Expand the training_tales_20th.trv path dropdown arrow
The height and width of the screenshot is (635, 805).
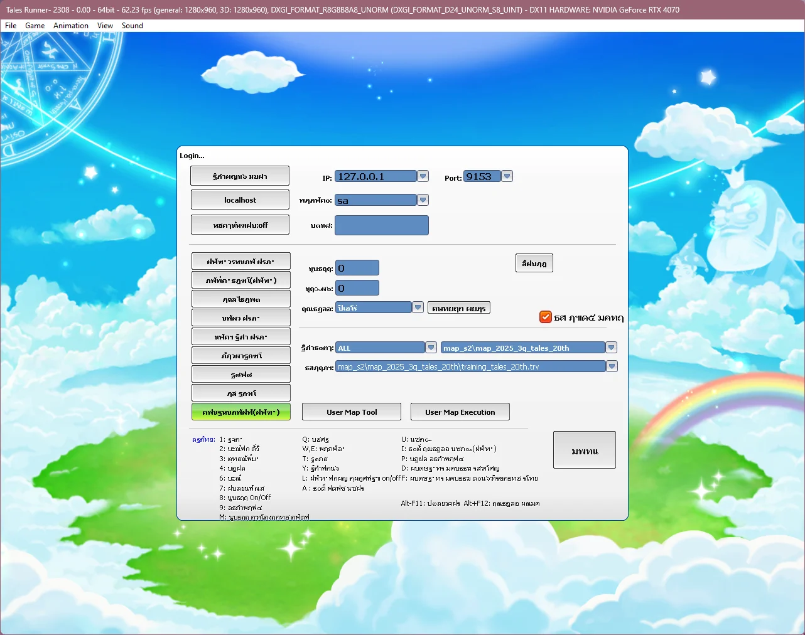(x=612, y=366)
